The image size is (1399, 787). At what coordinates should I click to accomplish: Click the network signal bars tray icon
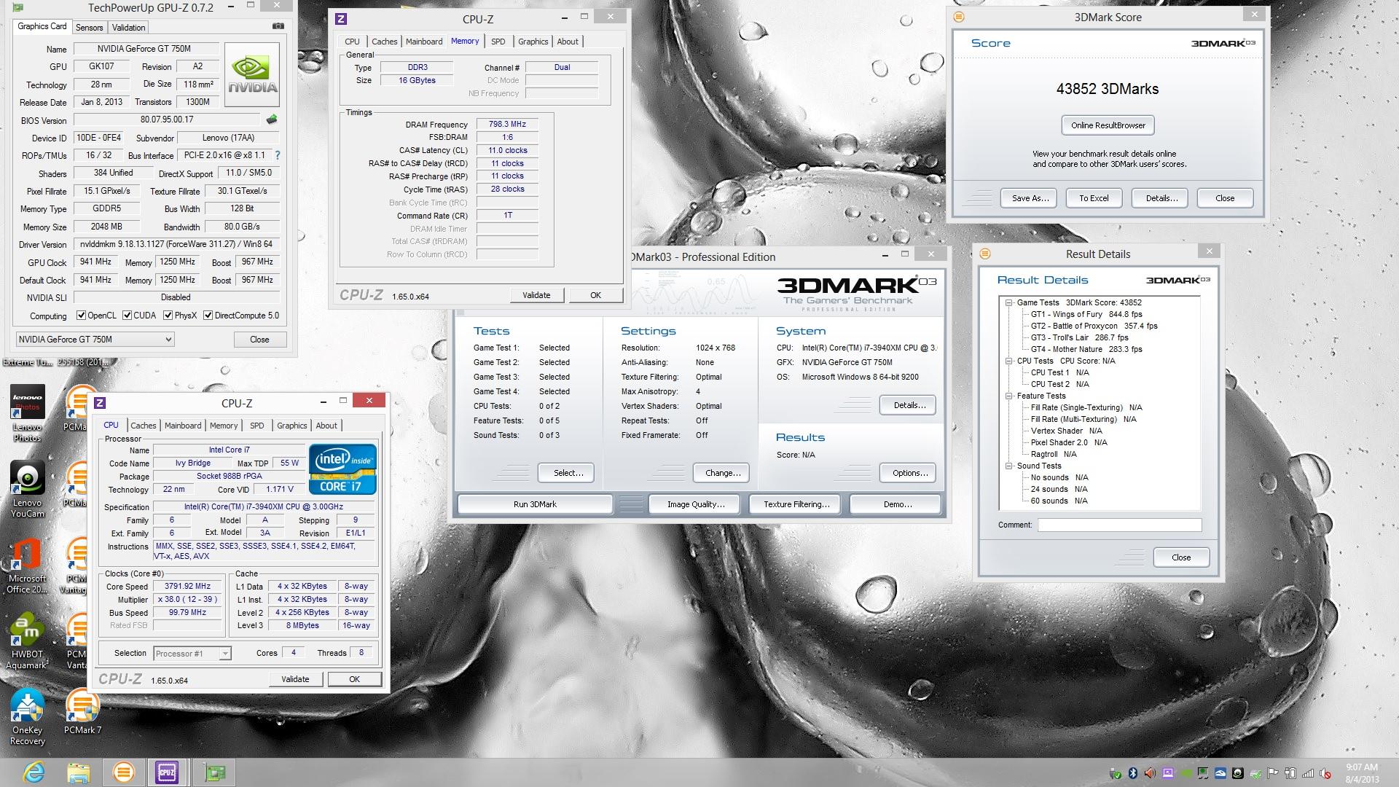click(x=1308, y=773)
